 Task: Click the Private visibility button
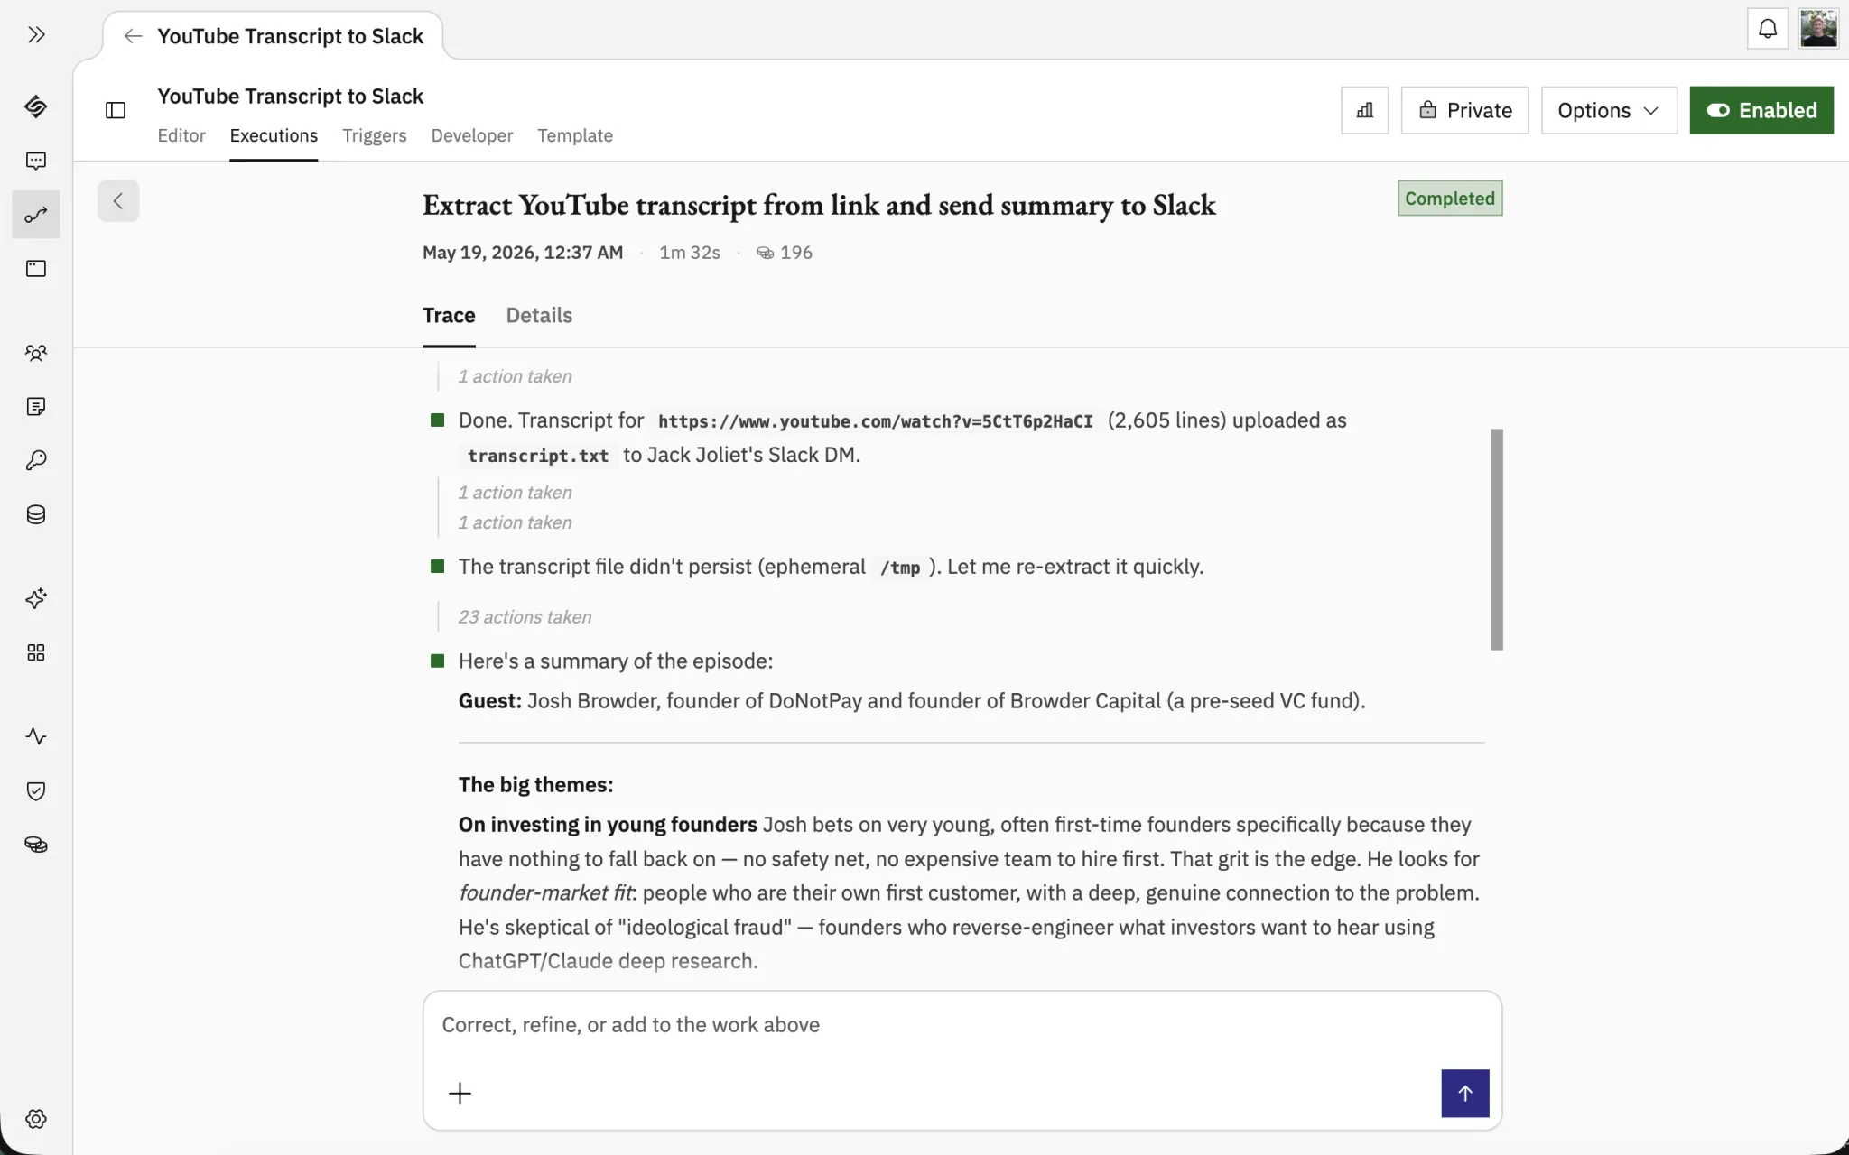tap(1464, 110)
